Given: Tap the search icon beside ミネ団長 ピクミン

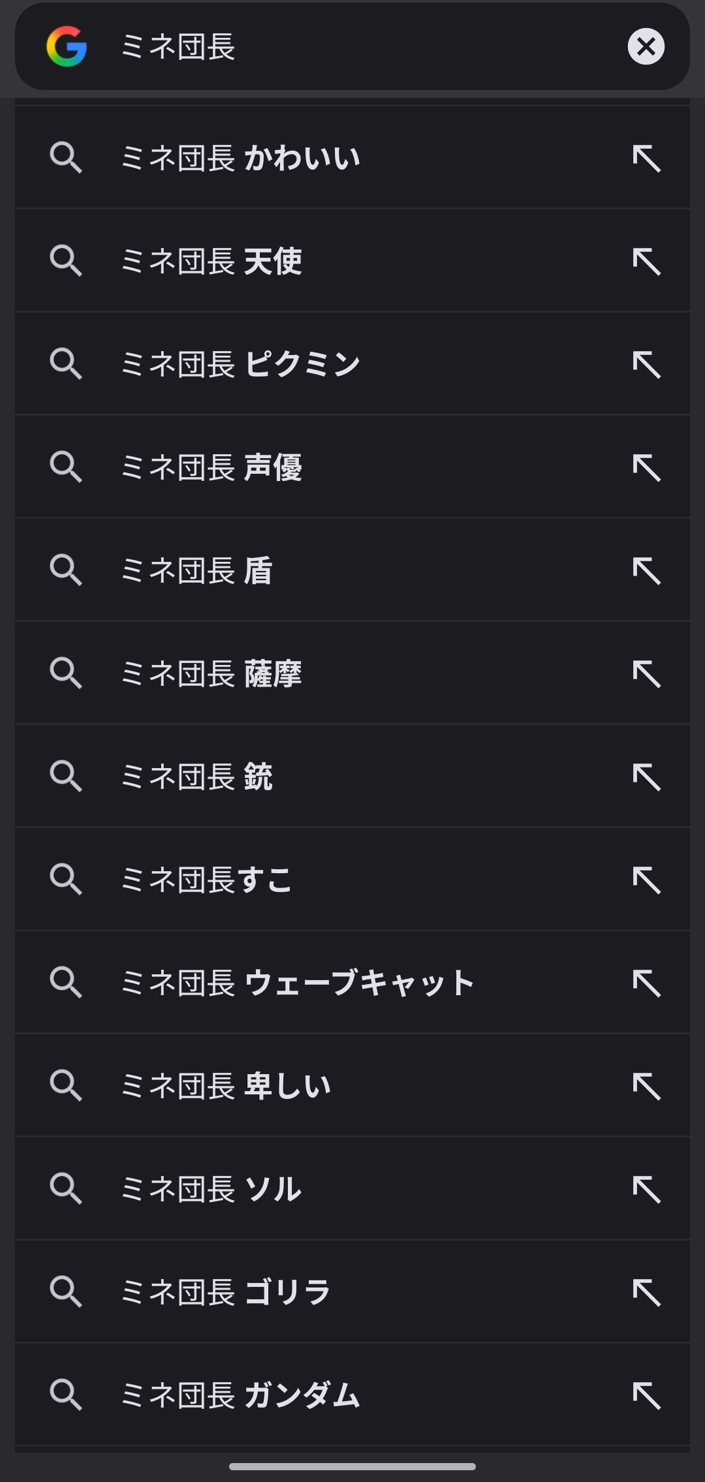Looking at the screenshot, I should click(66, 364).
